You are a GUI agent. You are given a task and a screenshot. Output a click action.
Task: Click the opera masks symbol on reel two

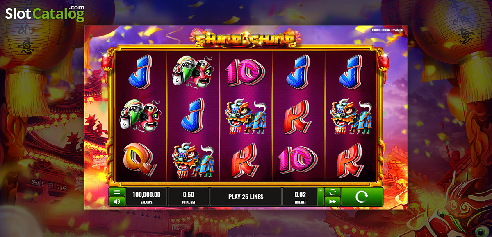click(193, 72)
